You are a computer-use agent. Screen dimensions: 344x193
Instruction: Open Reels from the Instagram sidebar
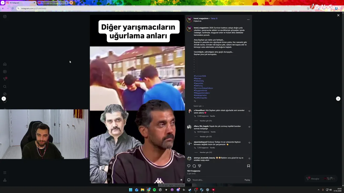pos(5,72)
